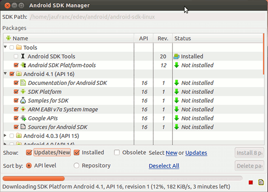Uncheck Documentation for Android SDK checkbox
268x192 pixels.
(16, 83)
